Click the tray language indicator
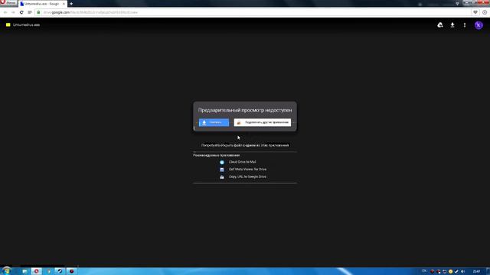The height and width of the screenshot is (275, 490). (x=424, y=271)
